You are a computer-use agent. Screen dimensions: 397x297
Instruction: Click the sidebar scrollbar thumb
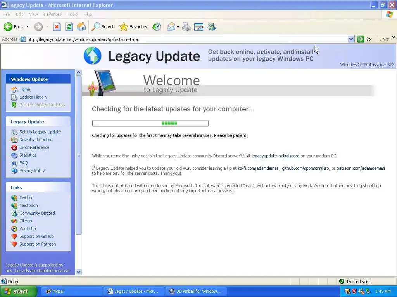coord(78,155)
